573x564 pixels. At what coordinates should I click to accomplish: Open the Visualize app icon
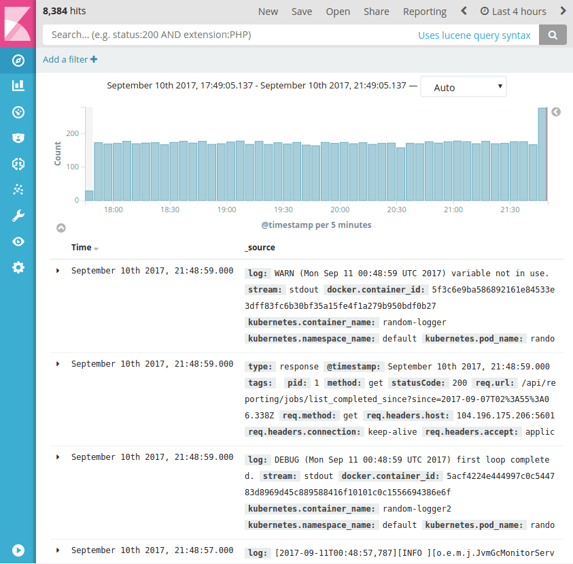(x=18, y=86)
